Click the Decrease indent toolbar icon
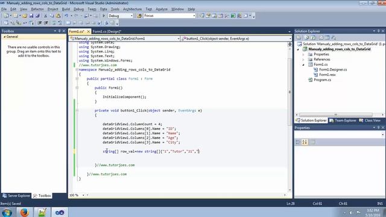Screen dimensions: 386x217 pos(40,23)
